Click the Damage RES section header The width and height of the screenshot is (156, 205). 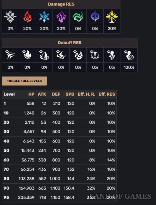[61, 4]
